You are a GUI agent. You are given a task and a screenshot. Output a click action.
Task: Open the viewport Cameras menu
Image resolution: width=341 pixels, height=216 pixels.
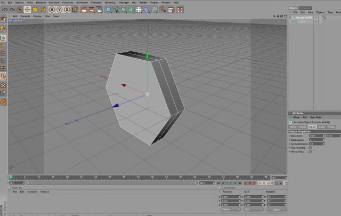[25, 17]
